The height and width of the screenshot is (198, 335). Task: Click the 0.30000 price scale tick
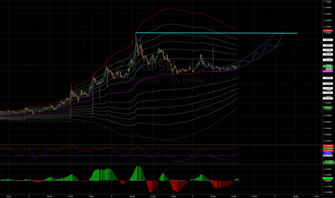(328, 141)
